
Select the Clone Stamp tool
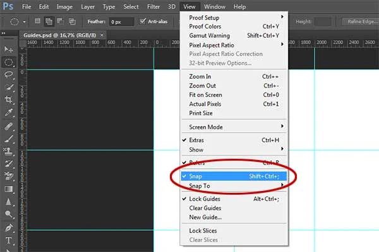9,151
